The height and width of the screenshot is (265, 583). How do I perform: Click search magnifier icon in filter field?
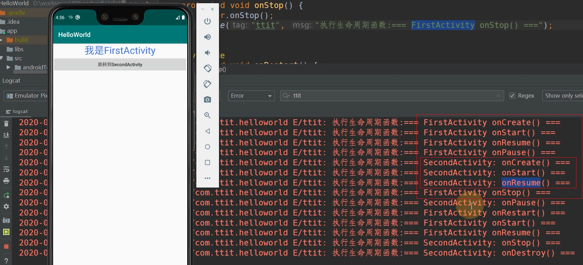coord(286,96)
